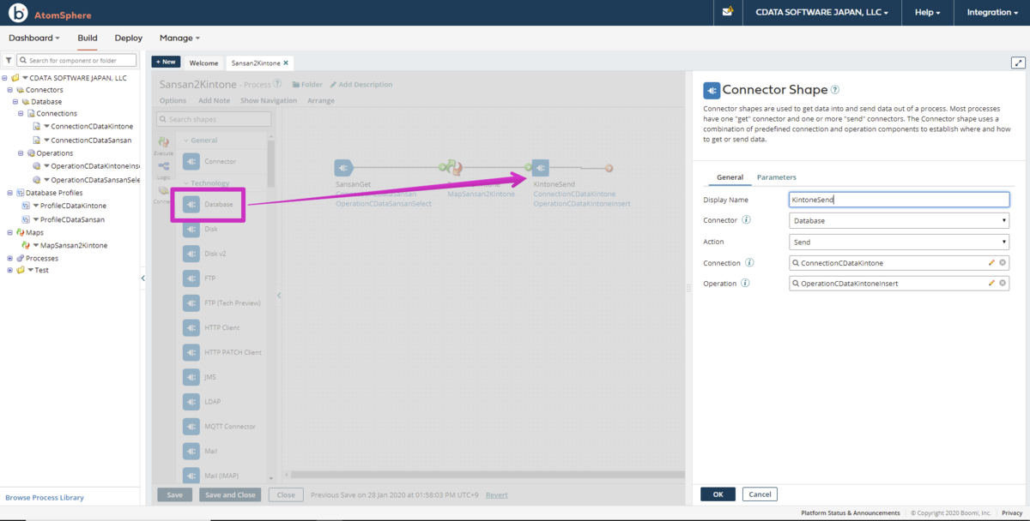Screen dimensions: 1030x521
Task: Click the Boomi AtomSphere logo
Action: click(16, 14)
